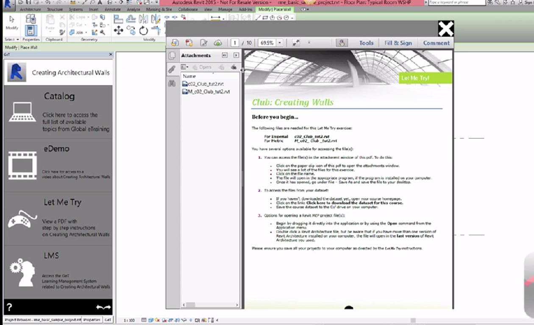534x325 pixels.
Task: Click the LMS section in GeT panel
Action: (58, 272)
